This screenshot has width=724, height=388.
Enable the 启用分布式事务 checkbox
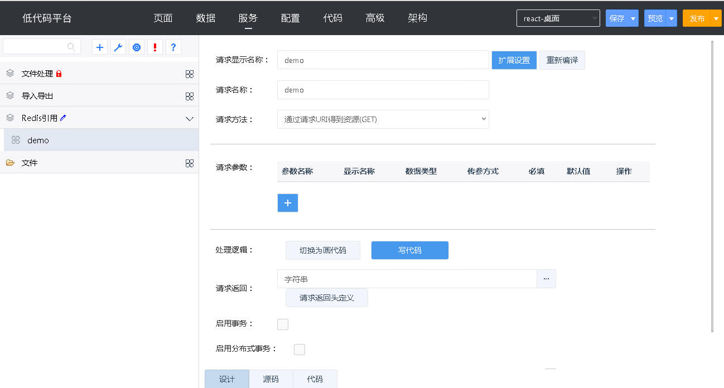(300, 350)
